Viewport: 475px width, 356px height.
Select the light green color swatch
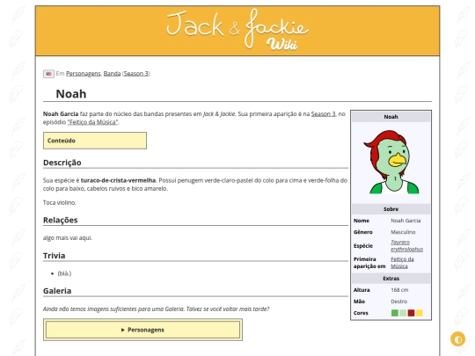[x=403, y=313]
